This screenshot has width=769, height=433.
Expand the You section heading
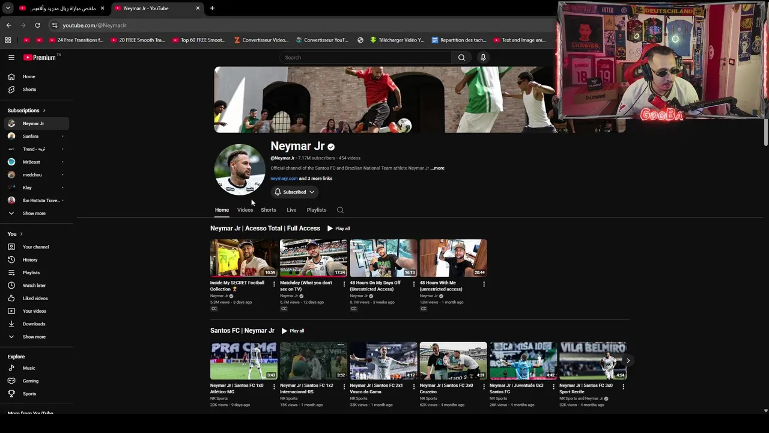pos(15,234)
